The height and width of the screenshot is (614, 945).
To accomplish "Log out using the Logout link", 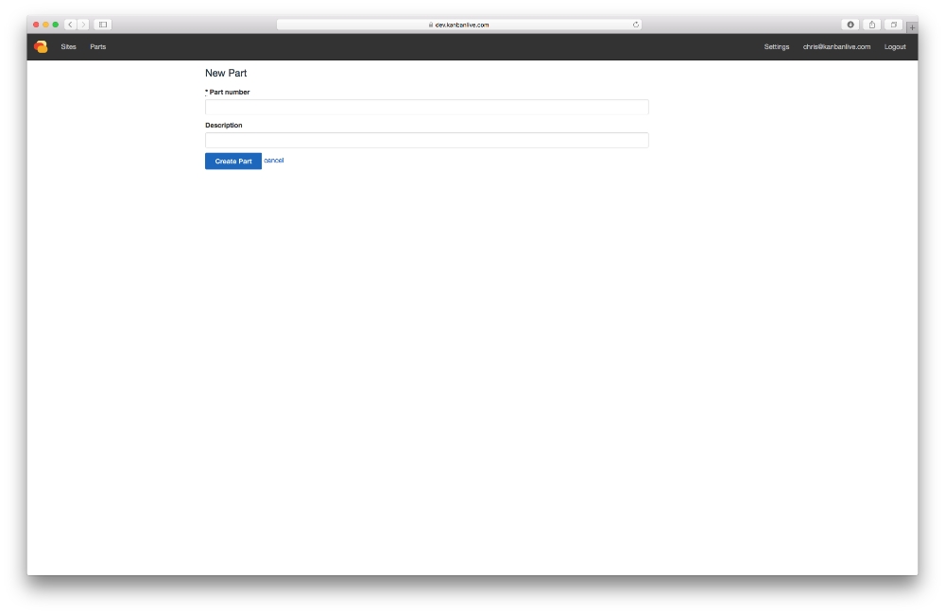I will 895,47.
